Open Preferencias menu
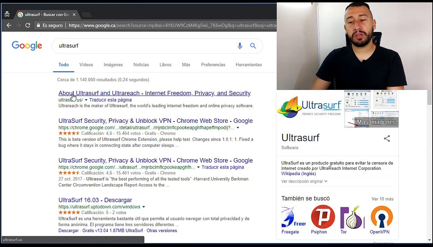Viewport: 433px width, 247px height. (213, 64)
